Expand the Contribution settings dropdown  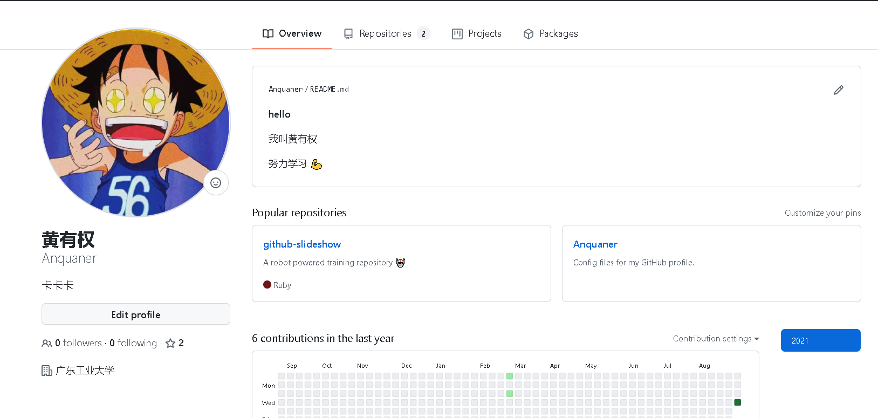point(716,339)
